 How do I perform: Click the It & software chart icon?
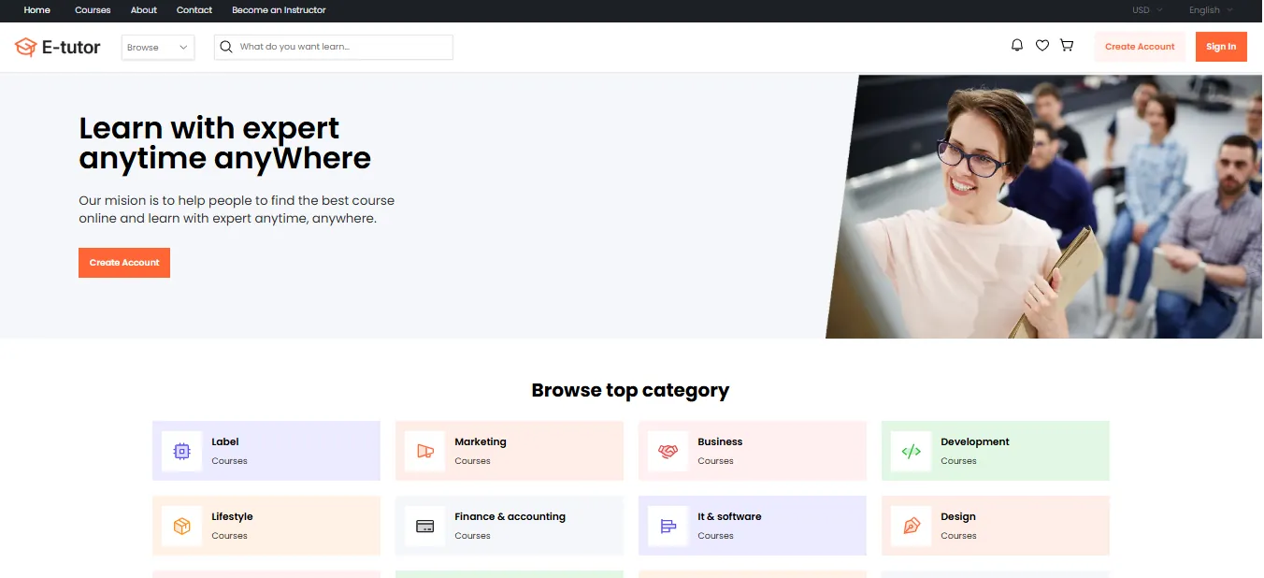(x=668, y=527)
